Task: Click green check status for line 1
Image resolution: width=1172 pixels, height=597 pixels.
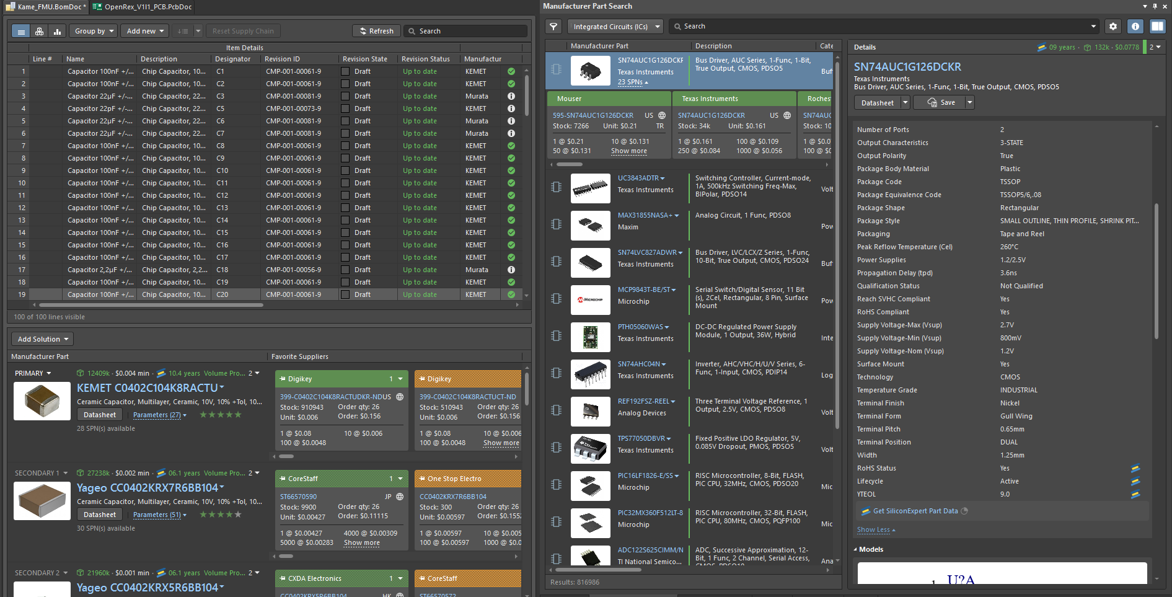Action: click(511, 71)
